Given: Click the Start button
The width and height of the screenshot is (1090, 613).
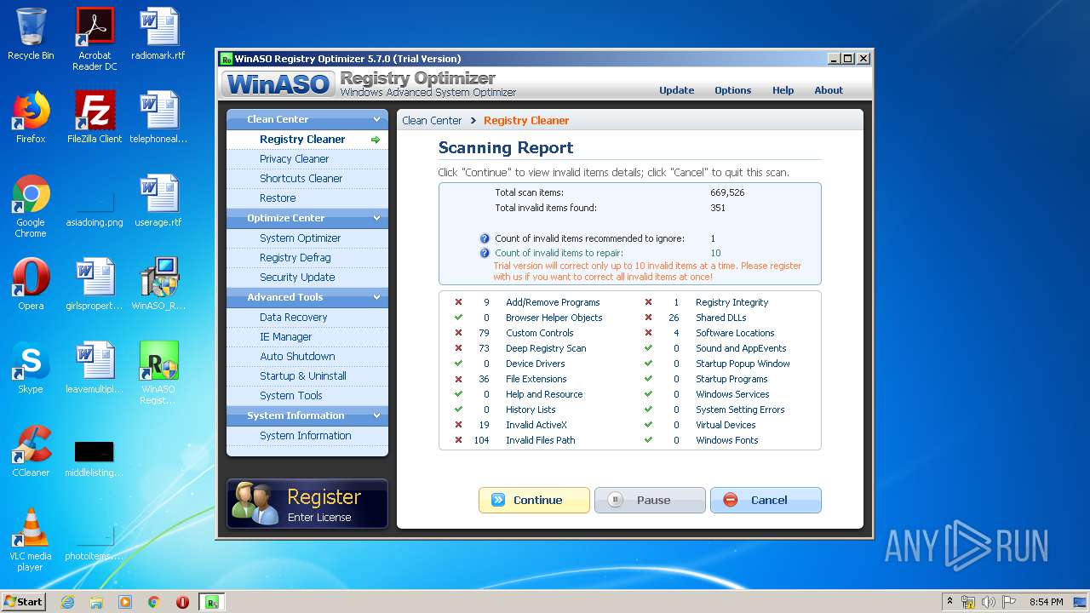Looking at the screenshot, I should click(24, 602).
